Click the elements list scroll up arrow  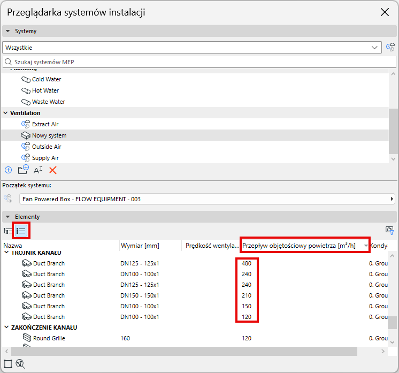coord(392,256)
